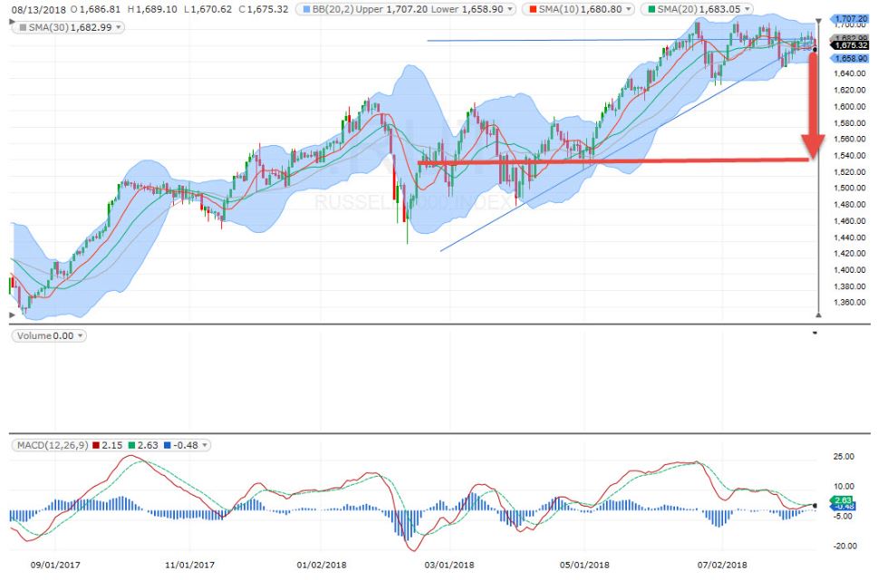Click the dark red MACD line swatch
The width and height of the screenshot is (887, 580).
point(96,445)
